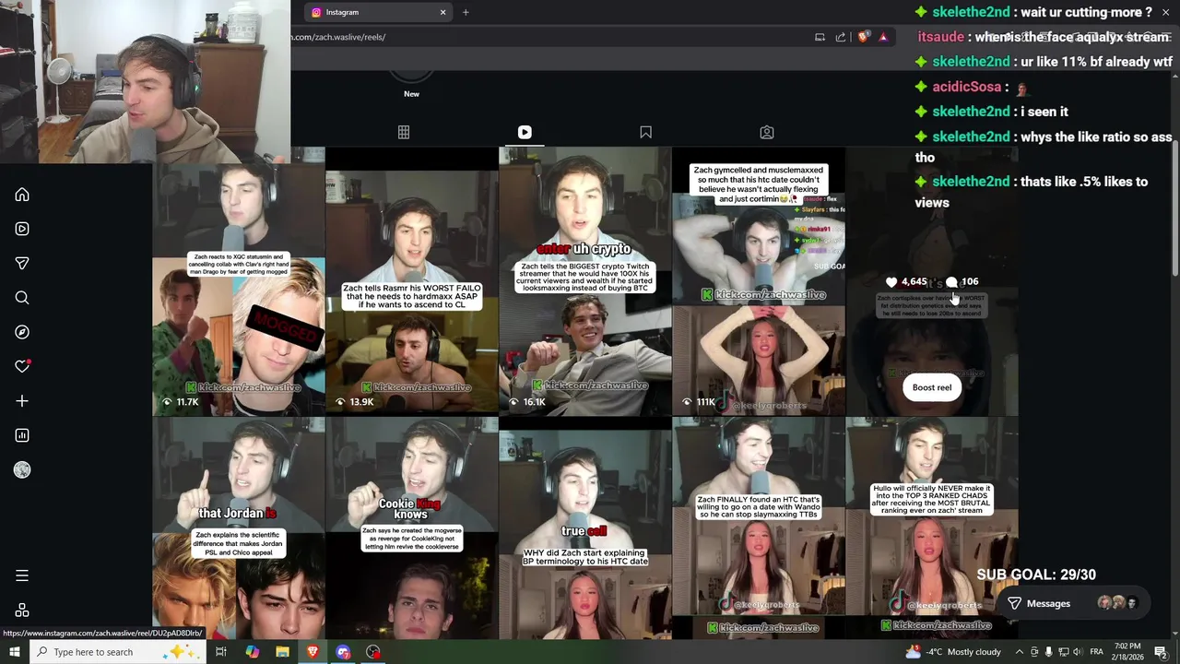This screenshot has height=664, width=1180.
Task: Open the 'that Jordan is' reel
Action: point(239,528)
